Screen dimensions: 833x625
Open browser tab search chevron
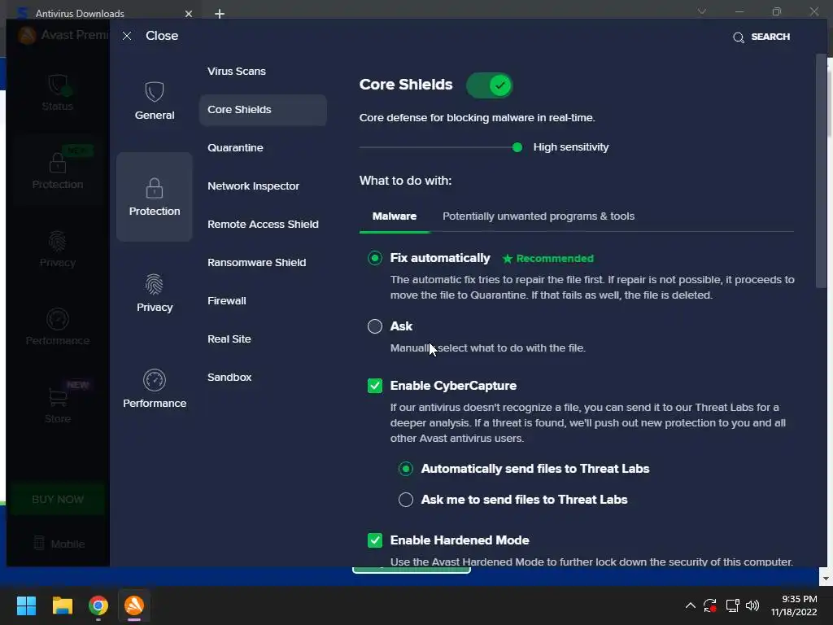point(702,11)
